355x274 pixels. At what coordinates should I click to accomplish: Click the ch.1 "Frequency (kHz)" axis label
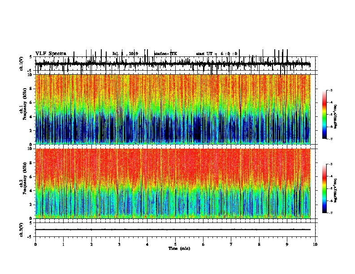coord(25,104)
